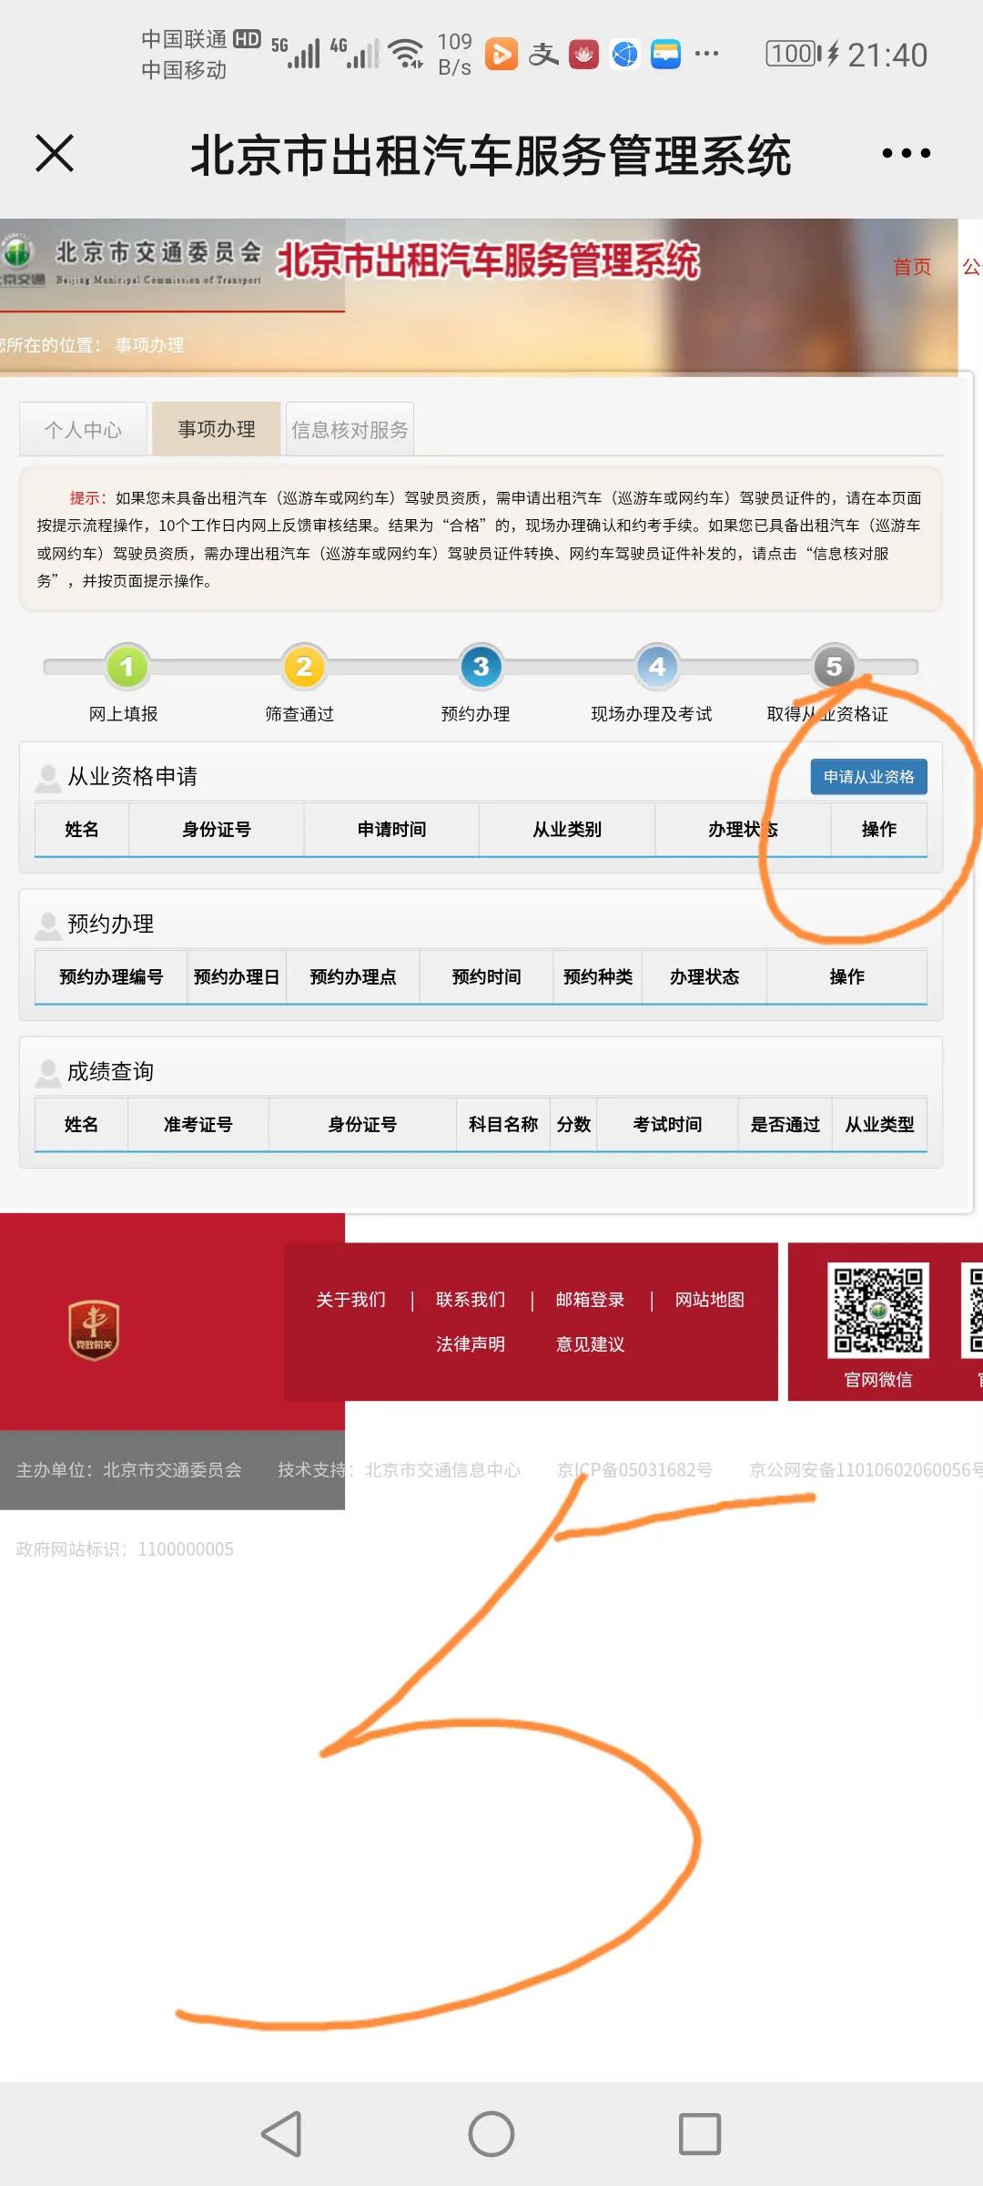Click the 预约时间 column header
The width and height of the screenshot is (983, 2186).
click(487, 977)
